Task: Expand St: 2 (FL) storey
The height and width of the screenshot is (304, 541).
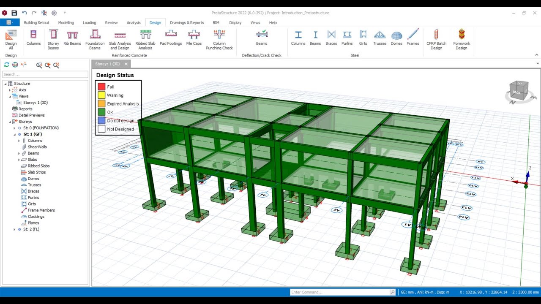Action: click(x=14, y=229)
